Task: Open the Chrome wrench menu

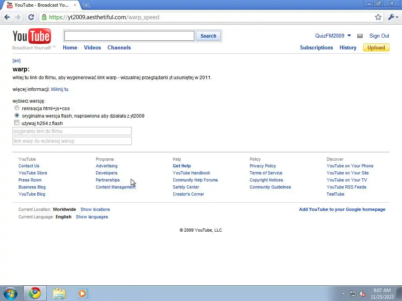Action: 393,17
